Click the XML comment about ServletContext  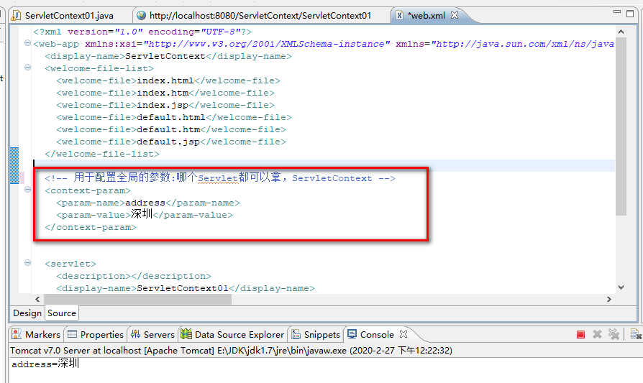click(220, 177)
